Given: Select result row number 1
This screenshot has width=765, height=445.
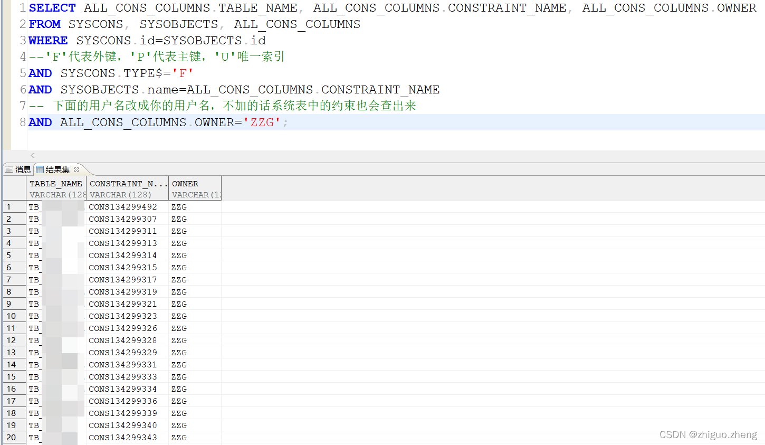Looking at the screenshot, I should pos(14,207).
